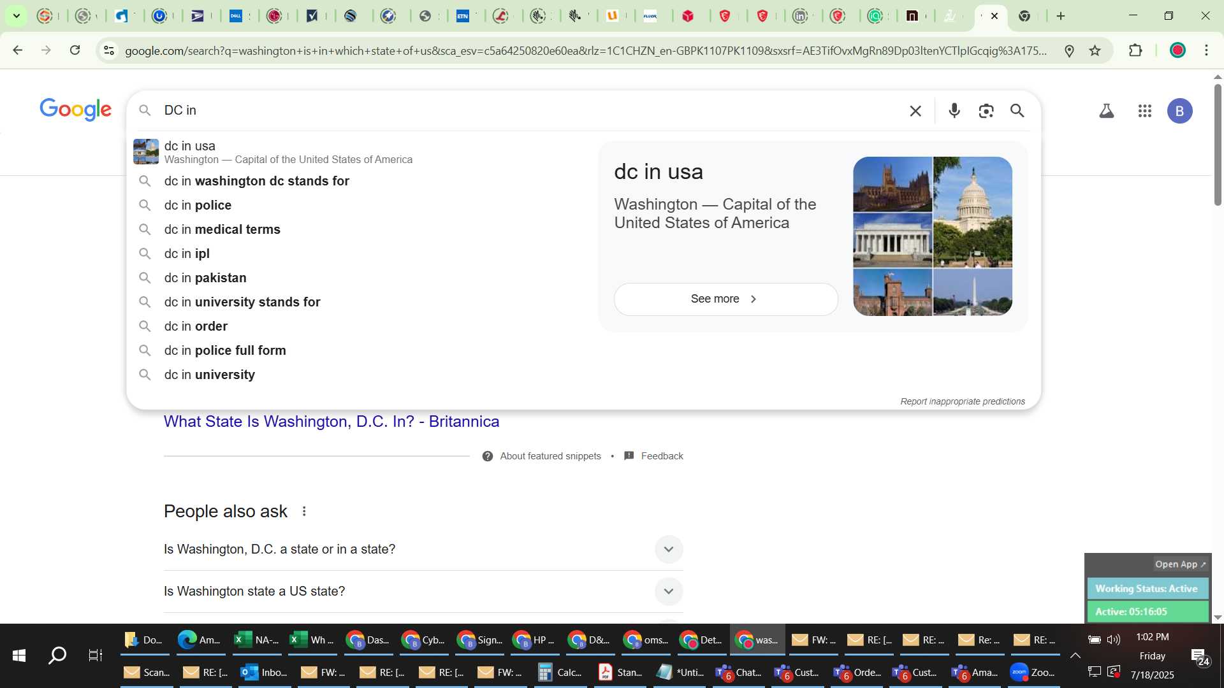Clear the search box with X icon
This screenshot has height=688, width=1224.
click(915, 111)
